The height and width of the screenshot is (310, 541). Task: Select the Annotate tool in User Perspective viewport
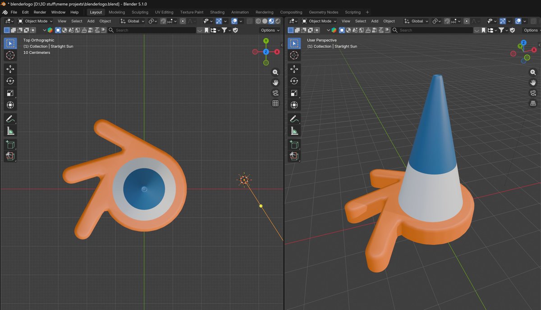tap(294, 119)
